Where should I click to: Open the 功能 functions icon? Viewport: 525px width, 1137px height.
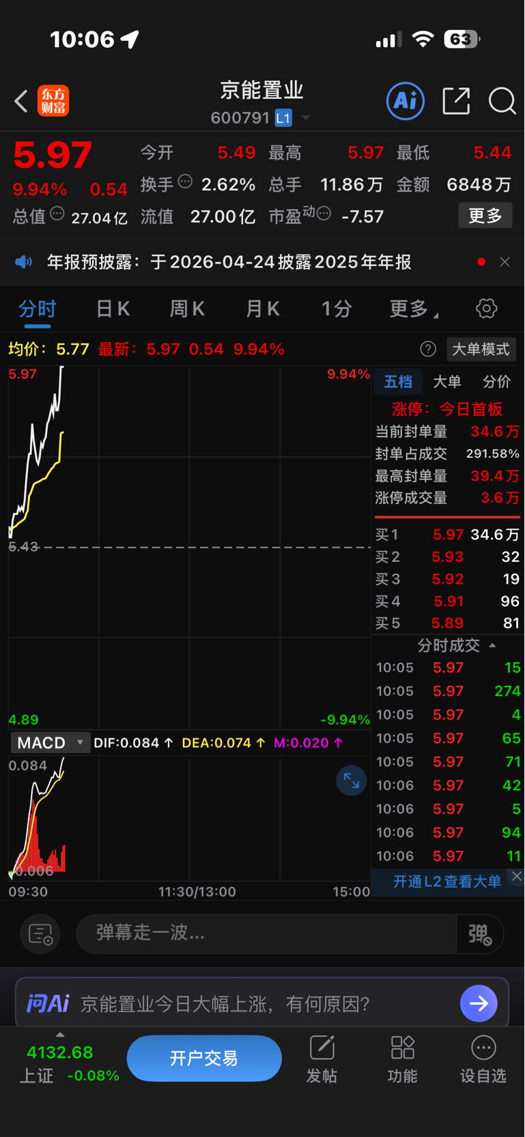(x=402, y=1059)
